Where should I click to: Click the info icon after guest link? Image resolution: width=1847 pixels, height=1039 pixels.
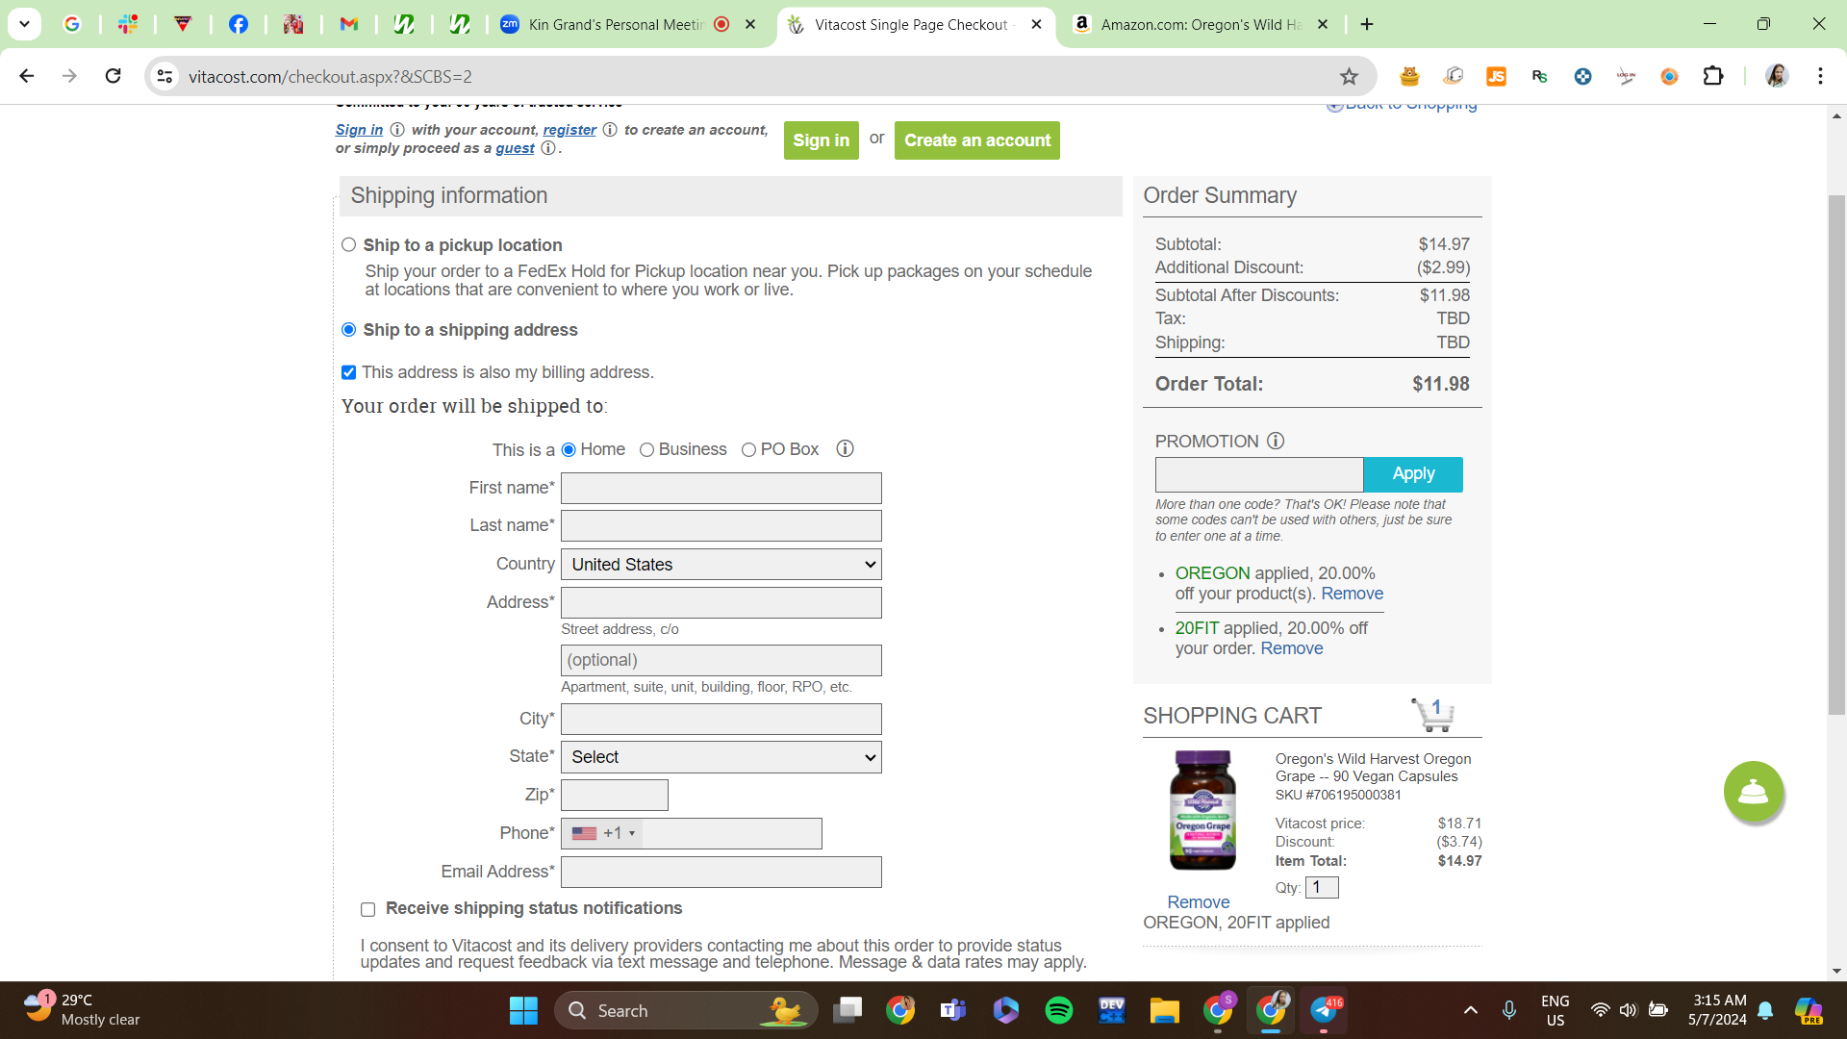[548, 148]
